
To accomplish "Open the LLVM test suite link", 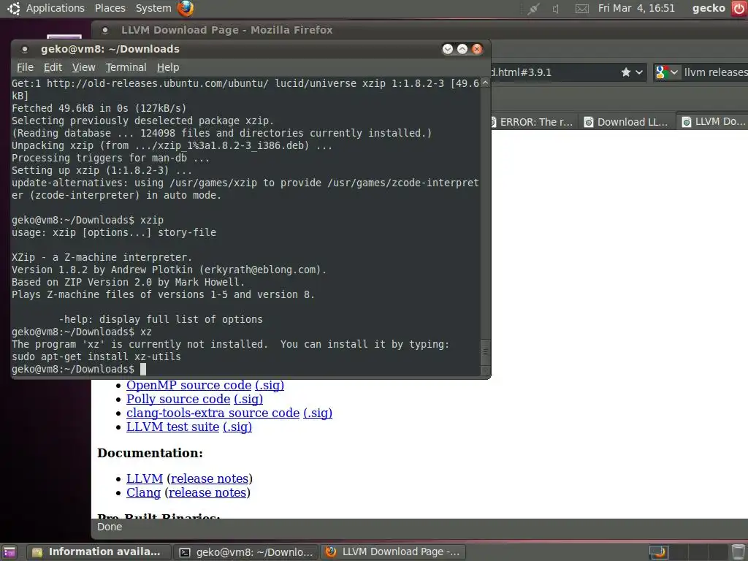I will pos(172,427).
